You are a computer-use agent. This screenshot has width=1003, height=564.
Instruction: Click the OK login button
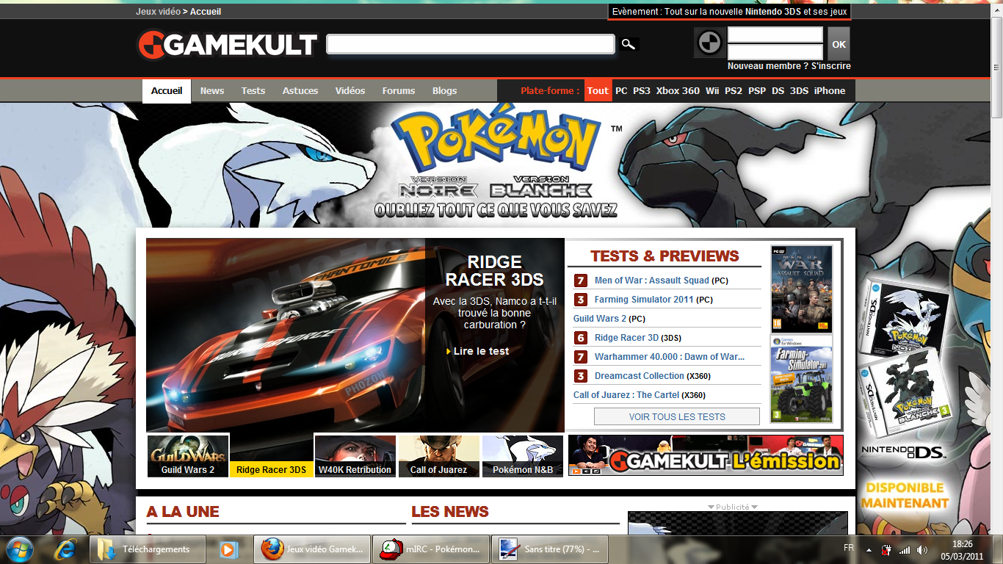coord(839,44)
